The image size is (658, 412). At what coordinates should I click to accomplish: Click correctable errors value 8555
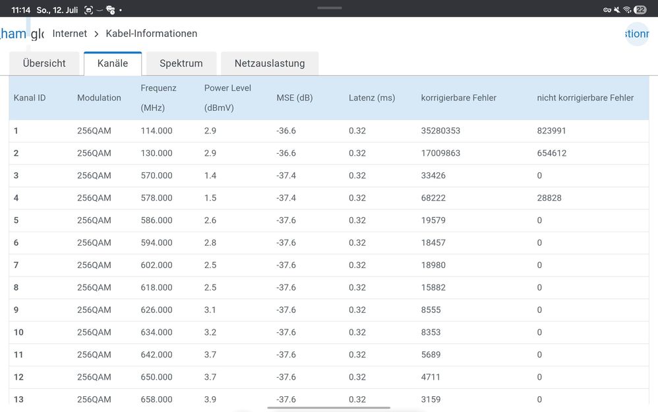pyautogui.click(x=431, y=310)
